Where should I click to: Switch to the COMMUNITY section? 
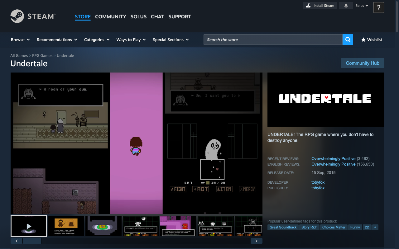tap(111, 16)
